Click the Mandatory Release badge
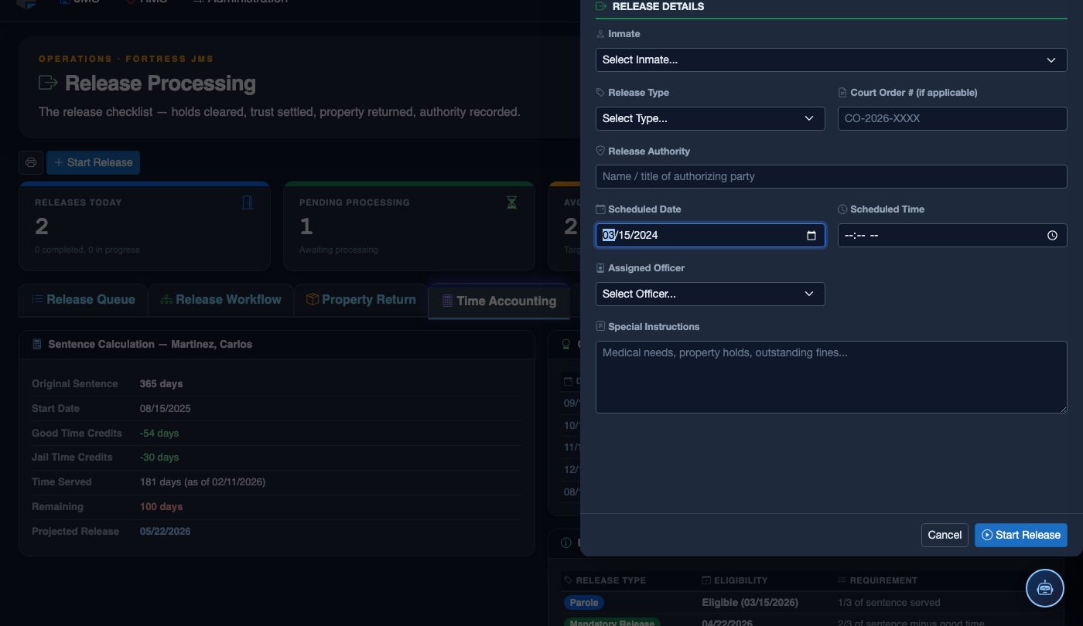The width and height of the screenshot is (1083, 626). pos(613,622)
